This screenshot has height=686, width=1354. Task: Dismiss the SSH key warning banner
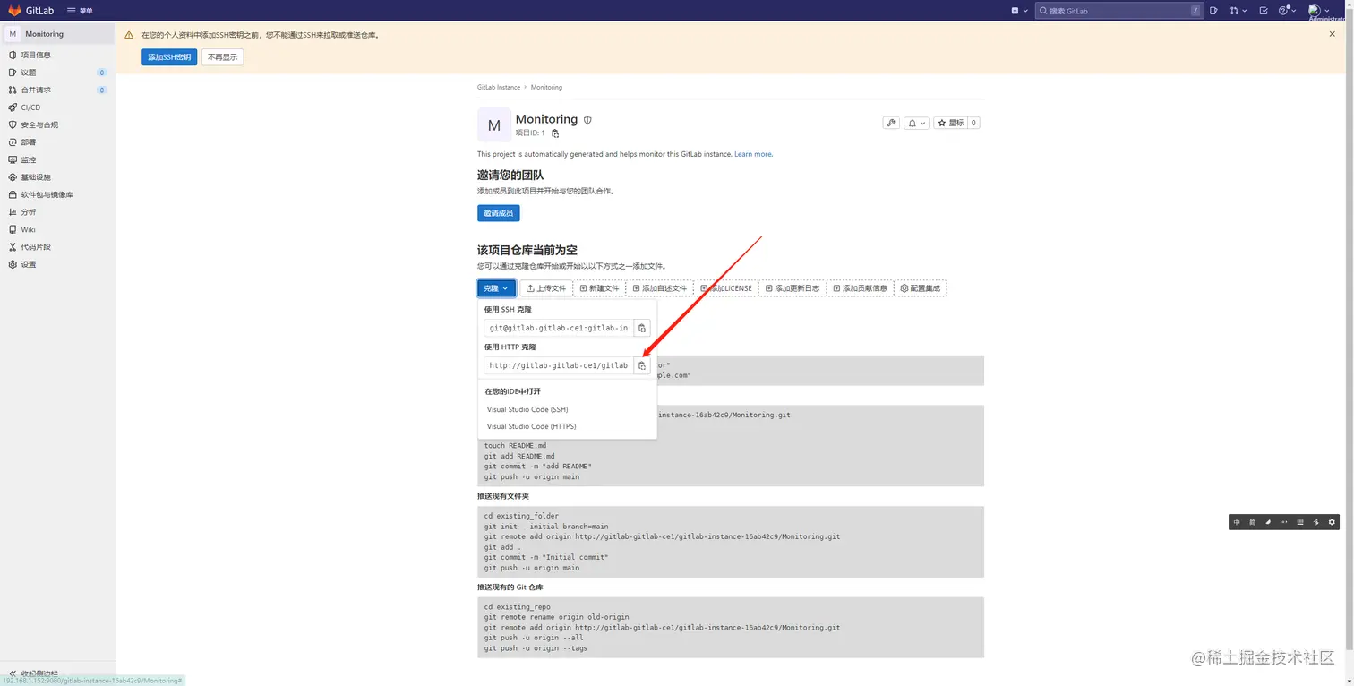(1333, 34)
